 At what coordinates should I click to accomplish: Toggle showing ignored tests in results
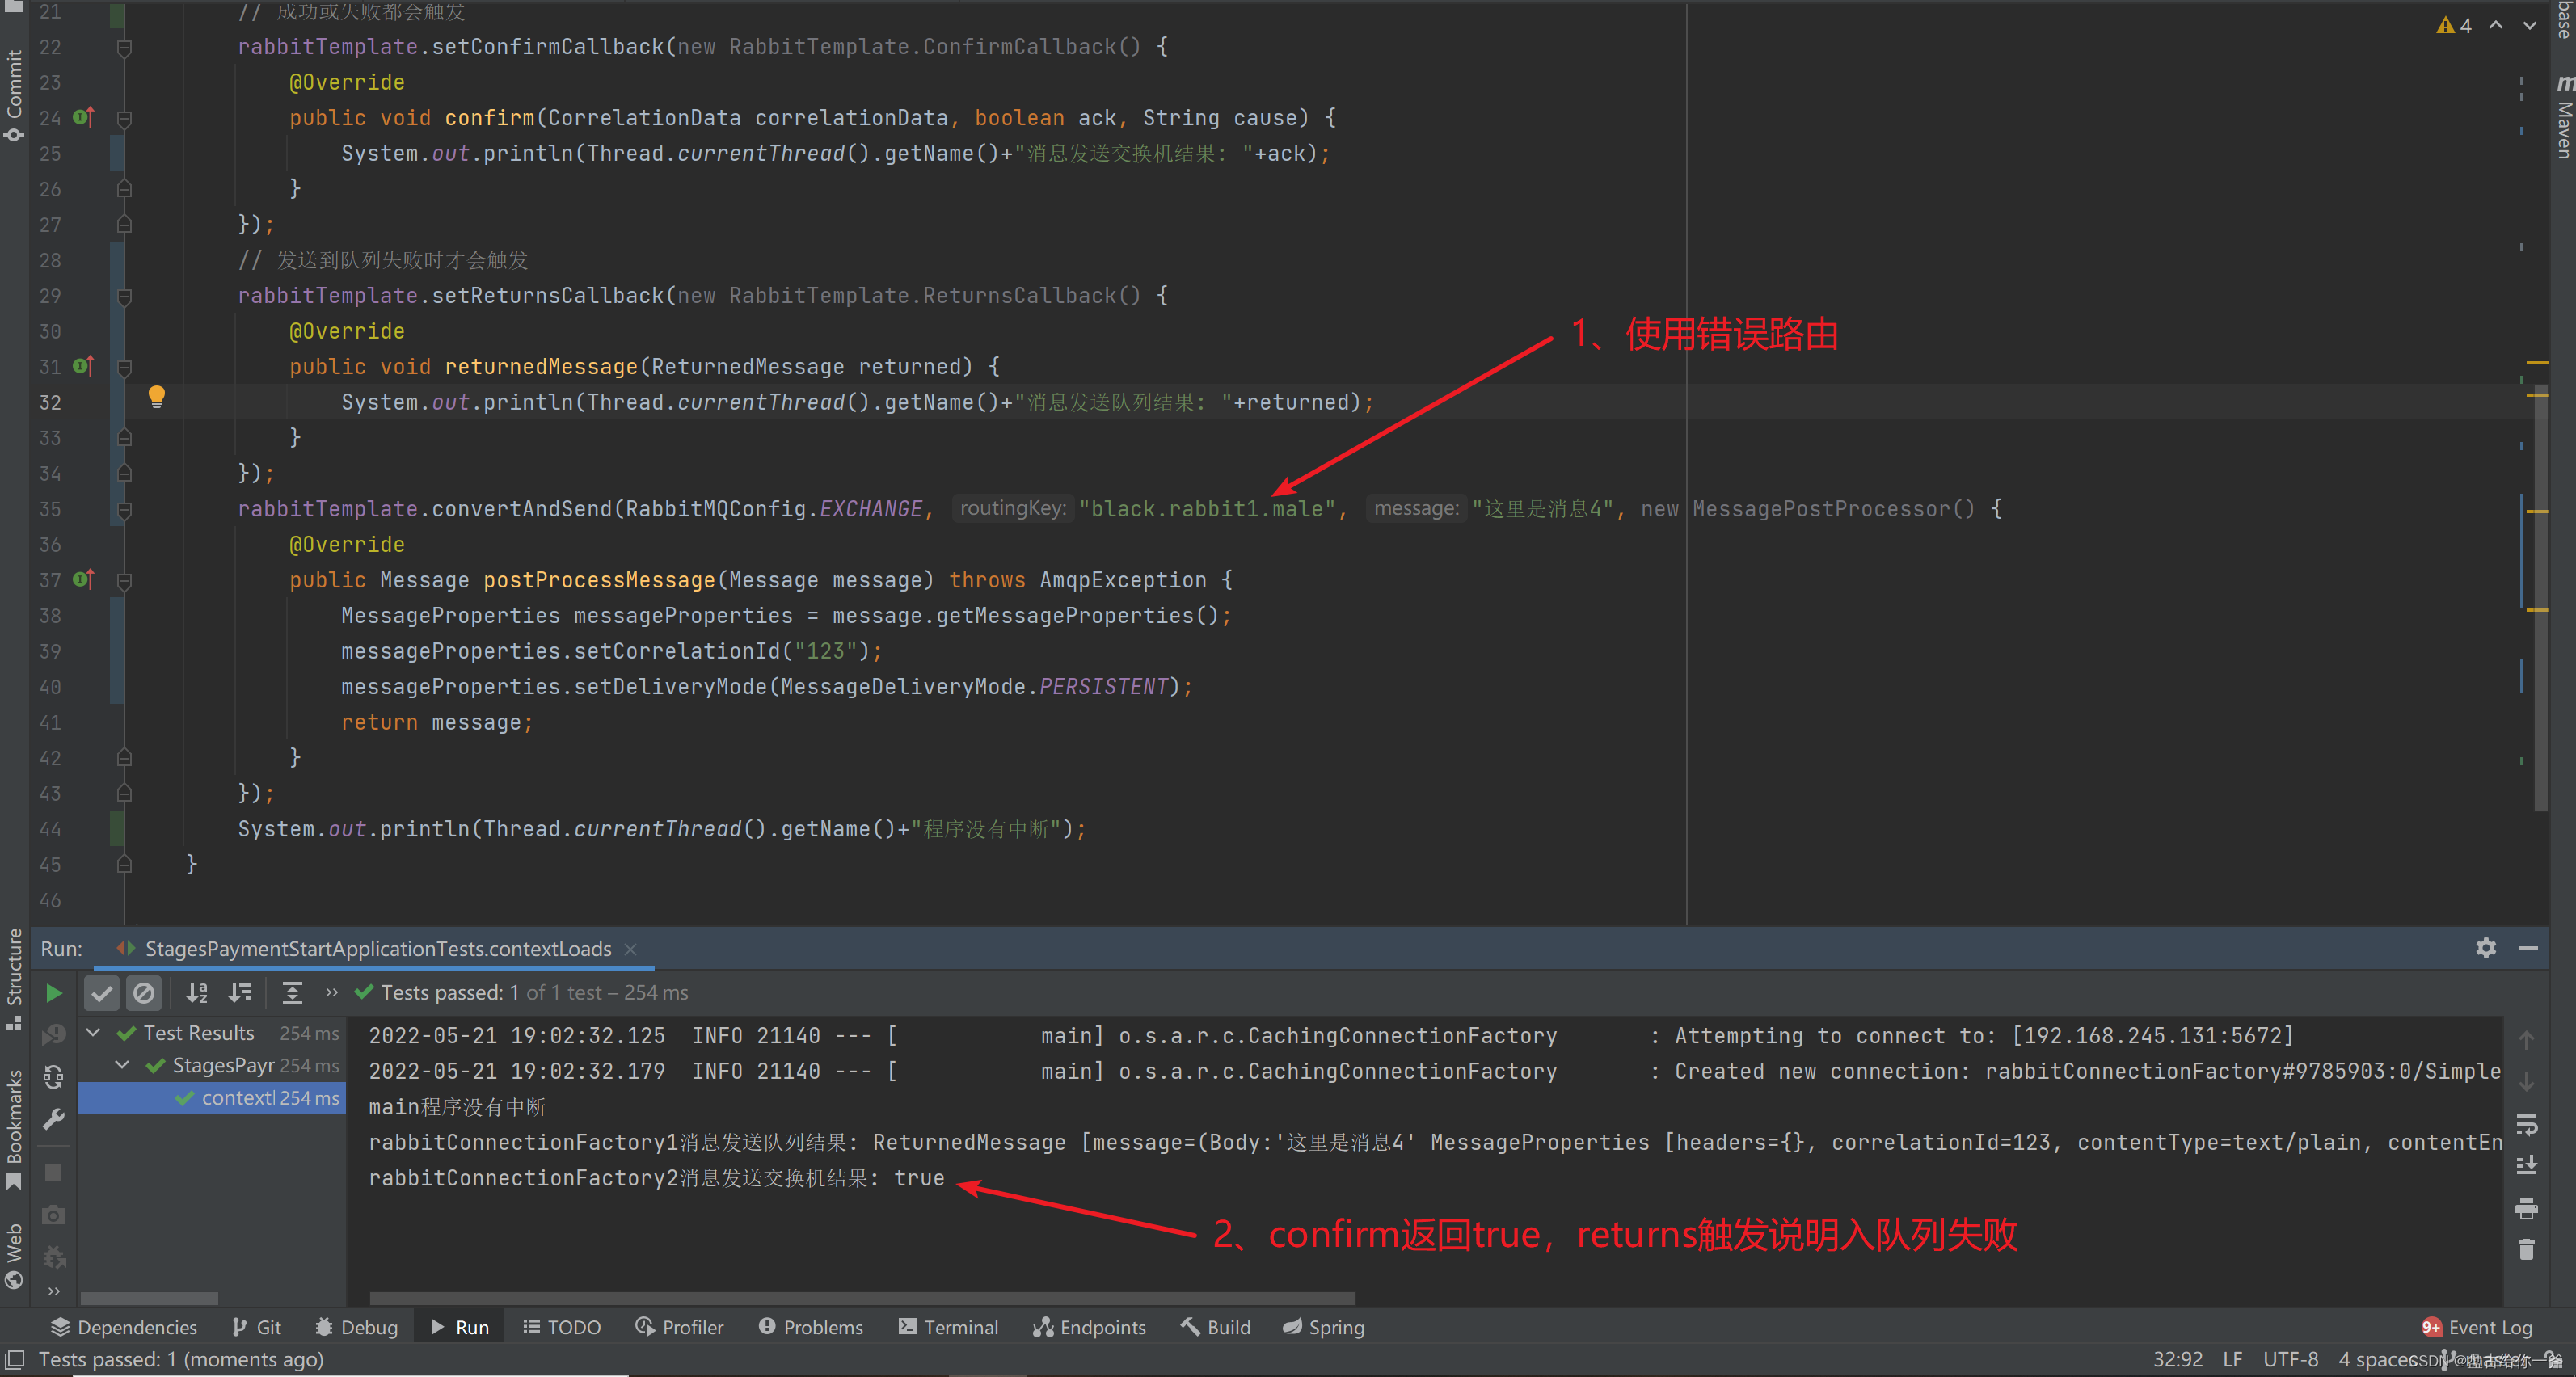tap(144, 992)
